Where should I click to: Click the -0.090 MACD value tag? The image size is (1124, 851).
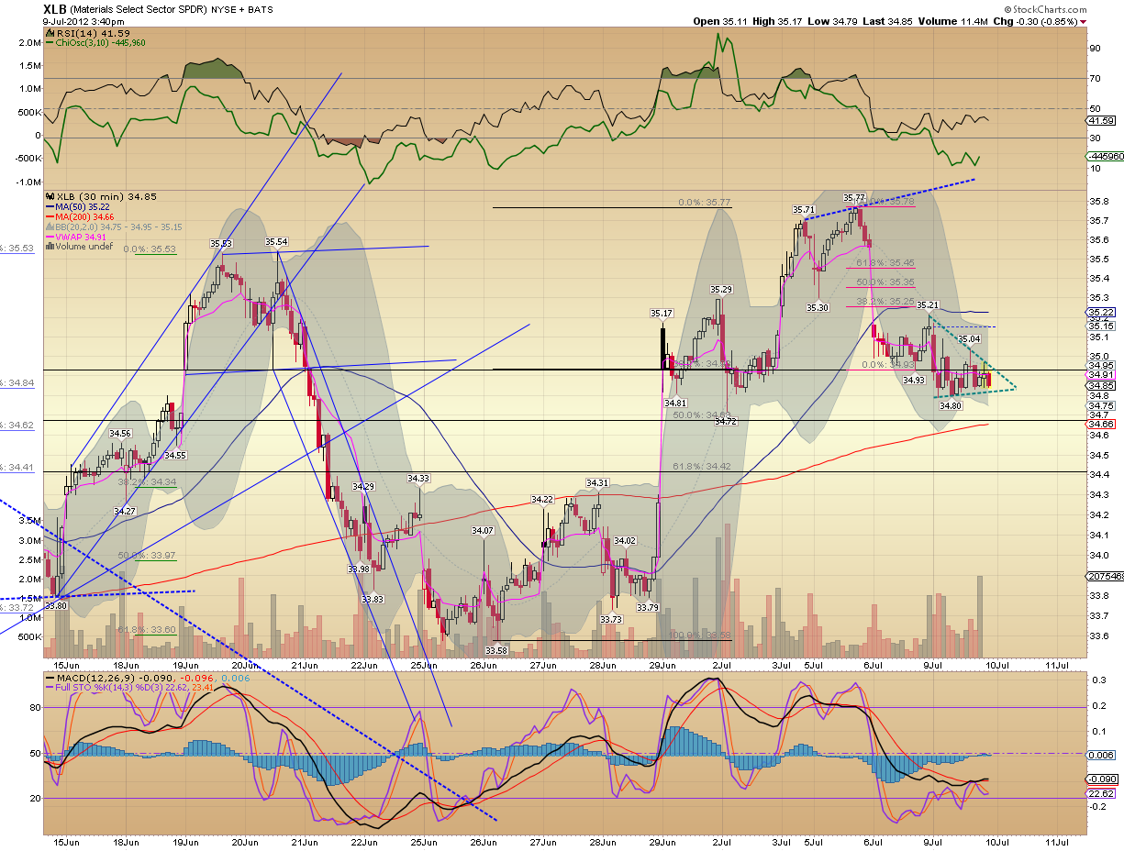(x=1101, y=778)
